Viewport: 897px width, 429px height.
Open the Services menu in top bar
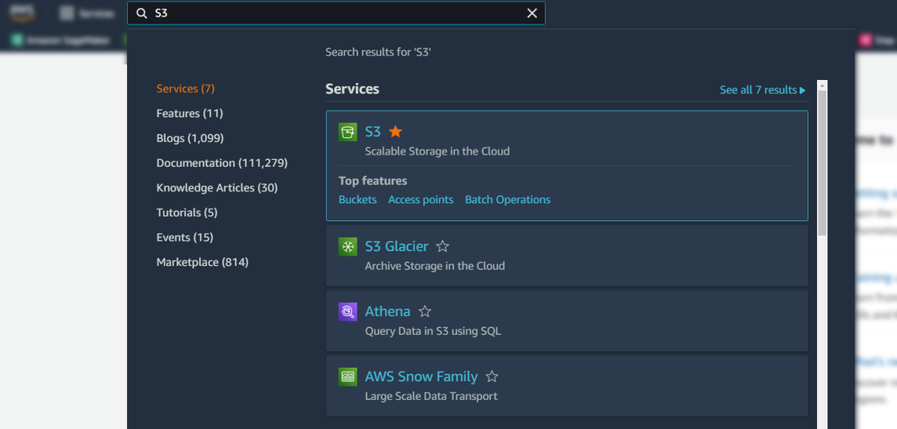pos(87,13)
